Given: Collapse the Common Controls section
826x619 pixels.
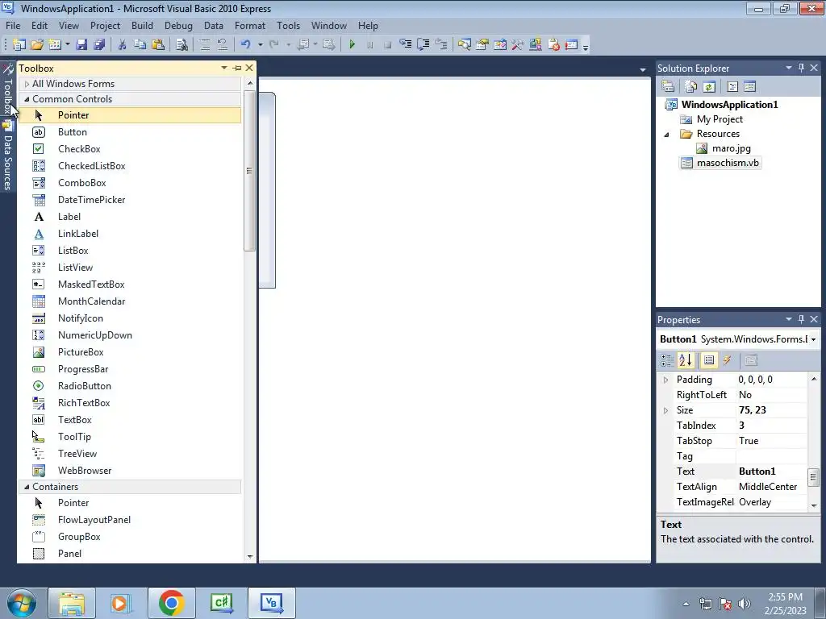Looking at the screenshot, I should tap(27, 99).
